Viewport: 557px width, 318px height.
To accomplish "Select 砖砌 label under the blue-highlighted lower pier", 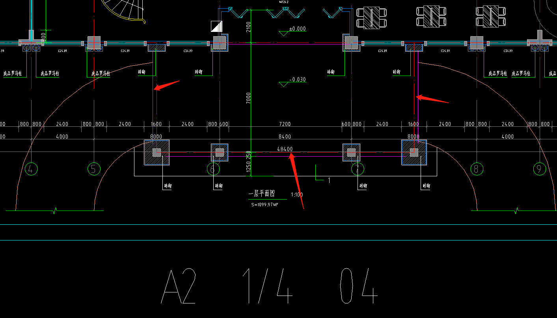I will 426,186.
